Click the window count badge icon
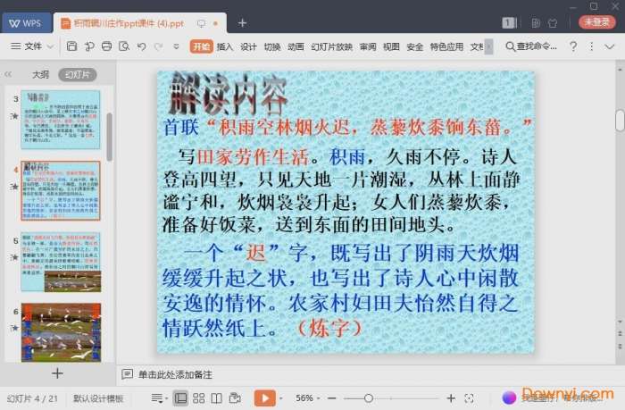625x410 pixels. [509, 22]
